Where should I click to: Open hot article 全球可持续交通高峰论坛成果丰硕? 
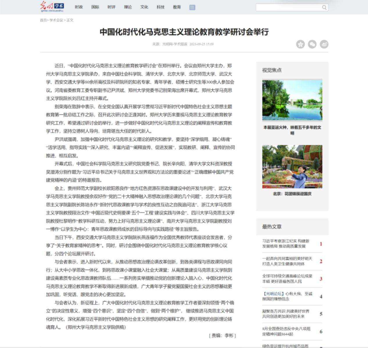(x=287, y=279)
